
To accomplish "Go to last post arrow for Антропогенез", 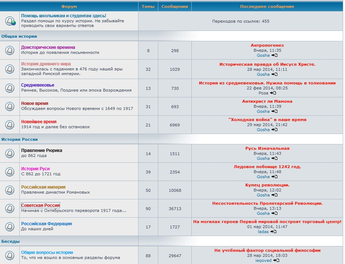I will tap(274, 55).
